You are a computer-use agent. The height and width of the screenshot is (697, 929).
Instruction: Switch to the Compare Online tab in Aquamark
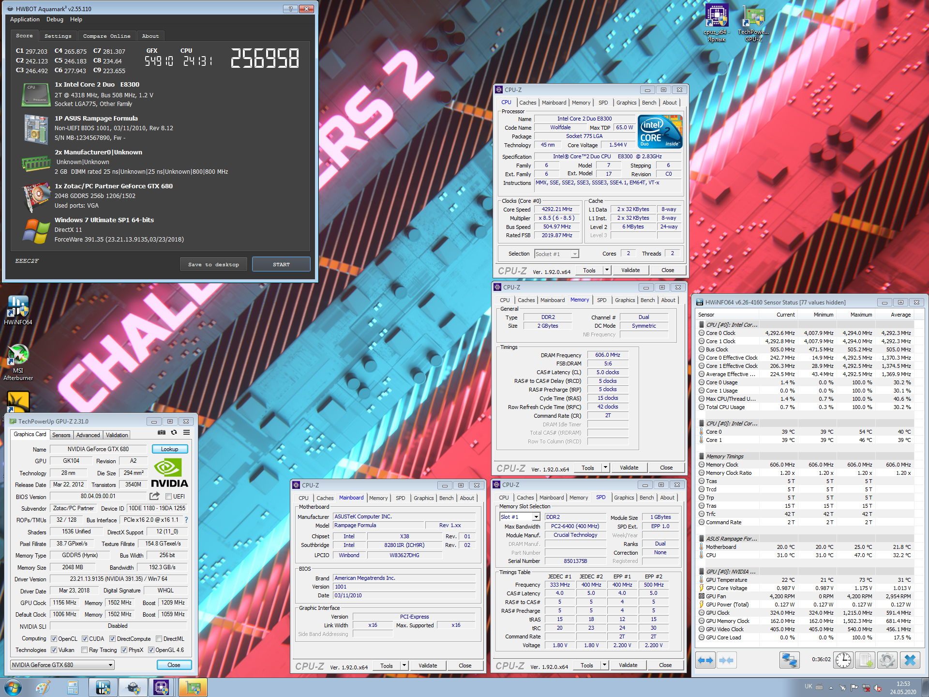(106, 36)
